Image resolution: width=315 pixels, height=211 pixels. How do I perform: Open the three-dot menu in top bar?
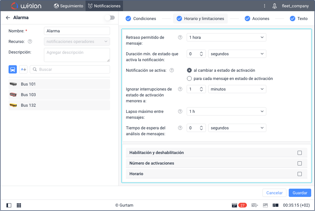[265, 6]
